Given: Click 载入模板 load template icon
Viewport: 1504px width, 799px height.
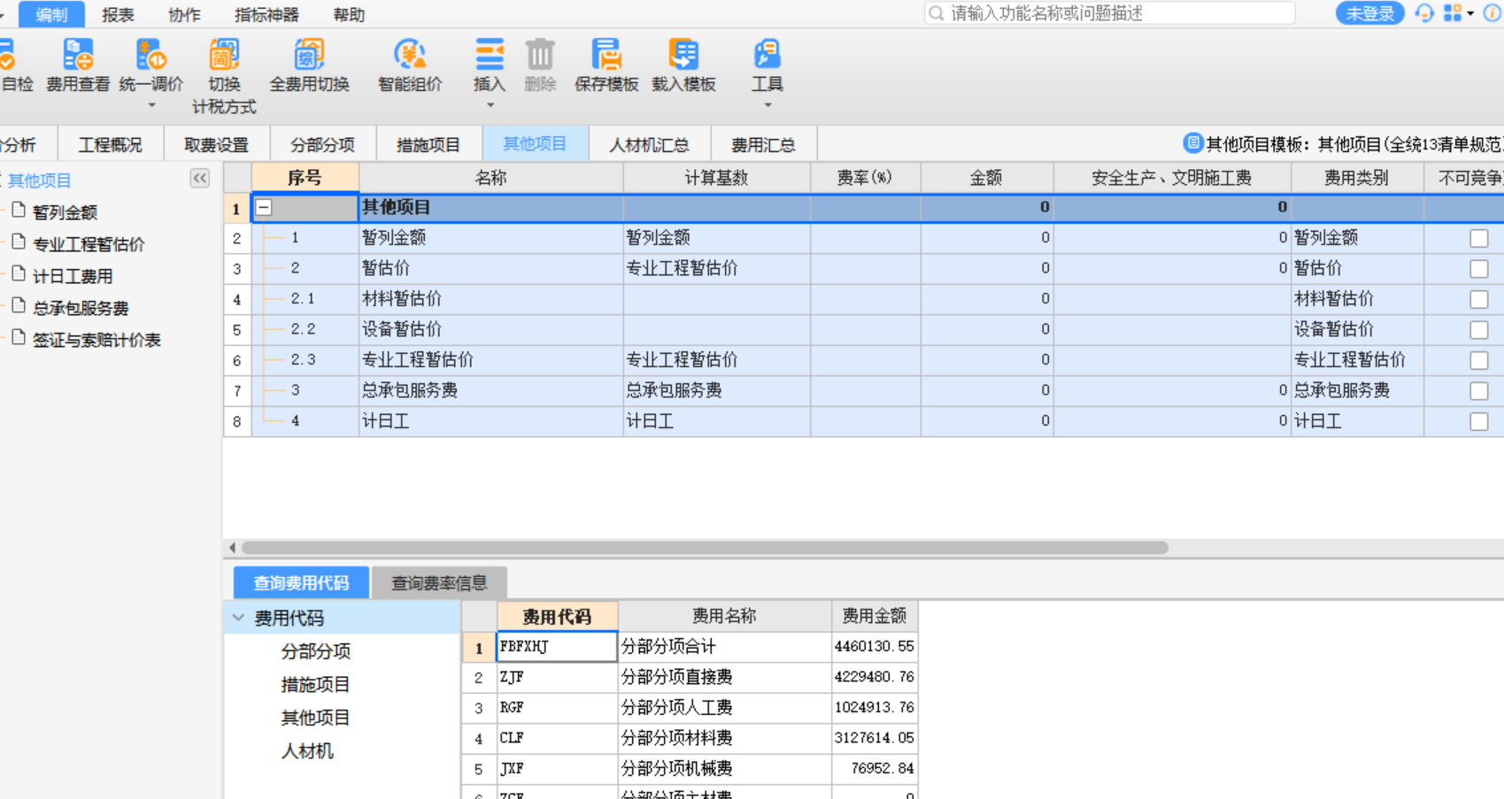Looking at the screenshot, I should coord(683,55).
